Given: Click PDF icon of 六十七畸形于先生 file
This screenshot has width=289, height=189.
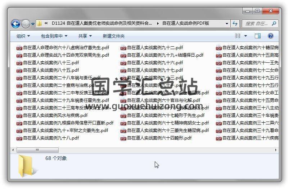Looking at the screenshot, I should coord(123,116).
